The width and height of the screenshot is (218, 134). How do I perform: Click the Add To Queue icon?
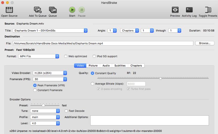[38, 10]
